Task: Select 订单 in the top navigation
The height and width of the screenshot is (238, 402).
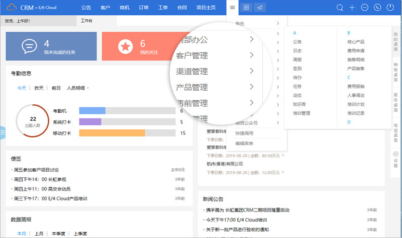Action: click(144, 7)
